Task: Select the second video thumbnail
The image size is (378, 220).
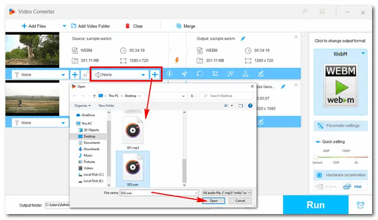Action: (32, 99)
